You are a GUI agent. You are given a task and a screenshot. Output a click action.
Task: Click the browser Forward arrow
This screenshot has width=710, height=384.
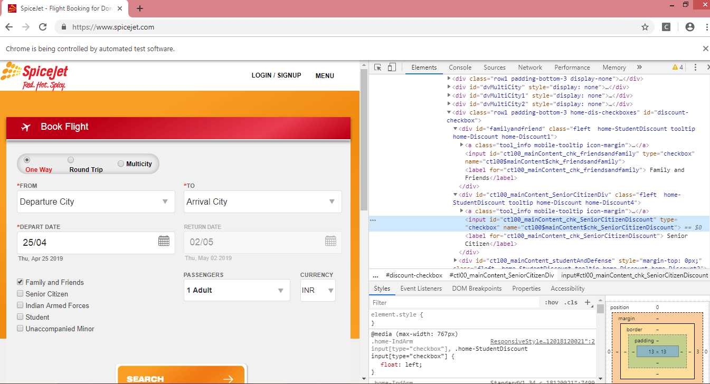pyautogui.click(x=26, y=27)
